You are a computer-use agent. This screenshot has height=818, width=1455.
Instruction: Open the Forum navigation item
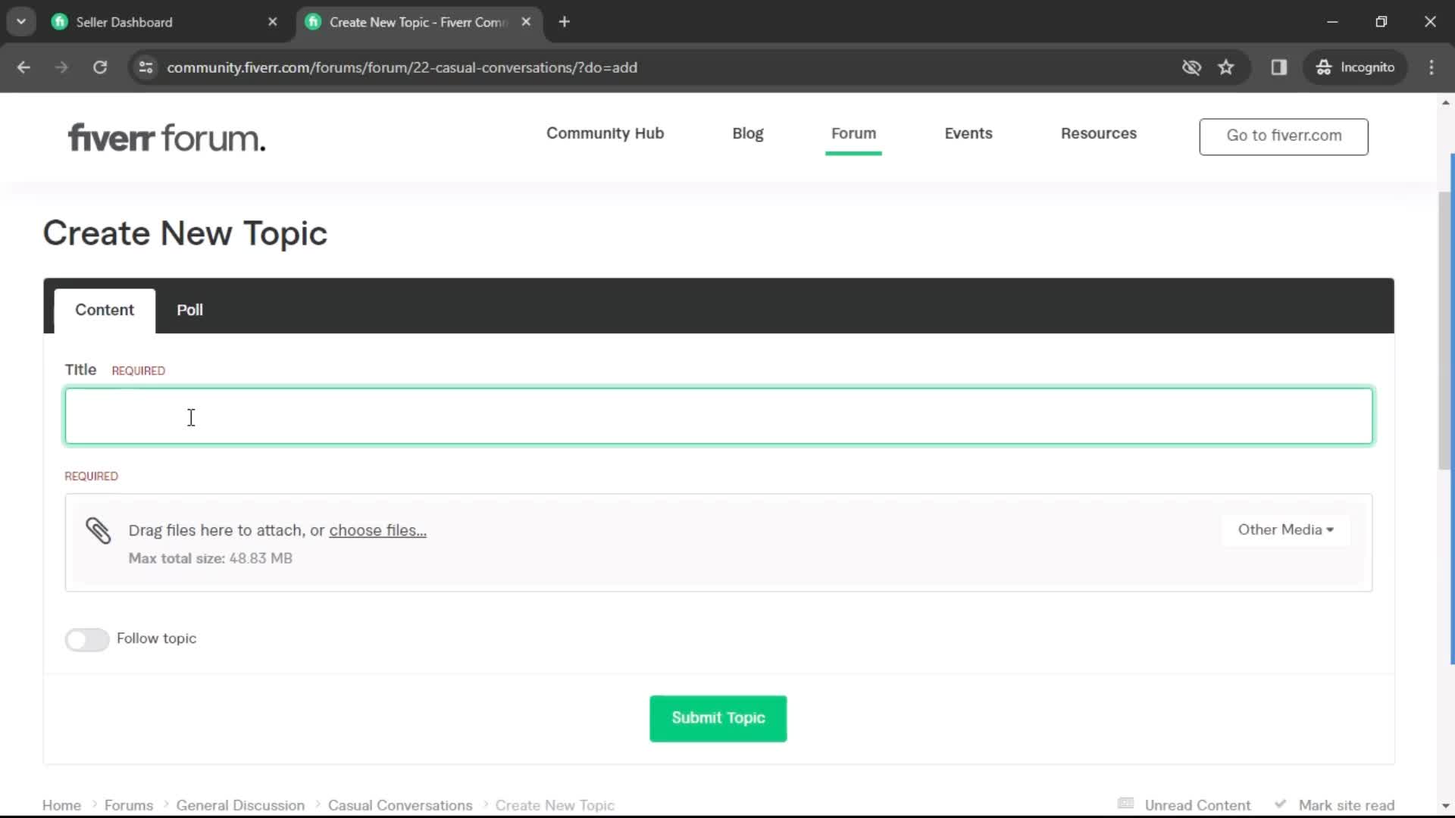853,133
